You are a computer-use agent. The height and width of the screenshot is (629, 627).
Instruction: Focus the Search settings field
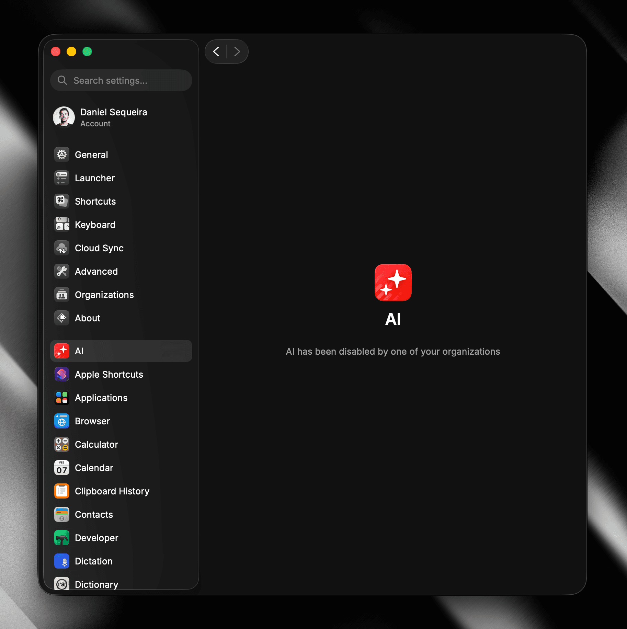[121, 80]
